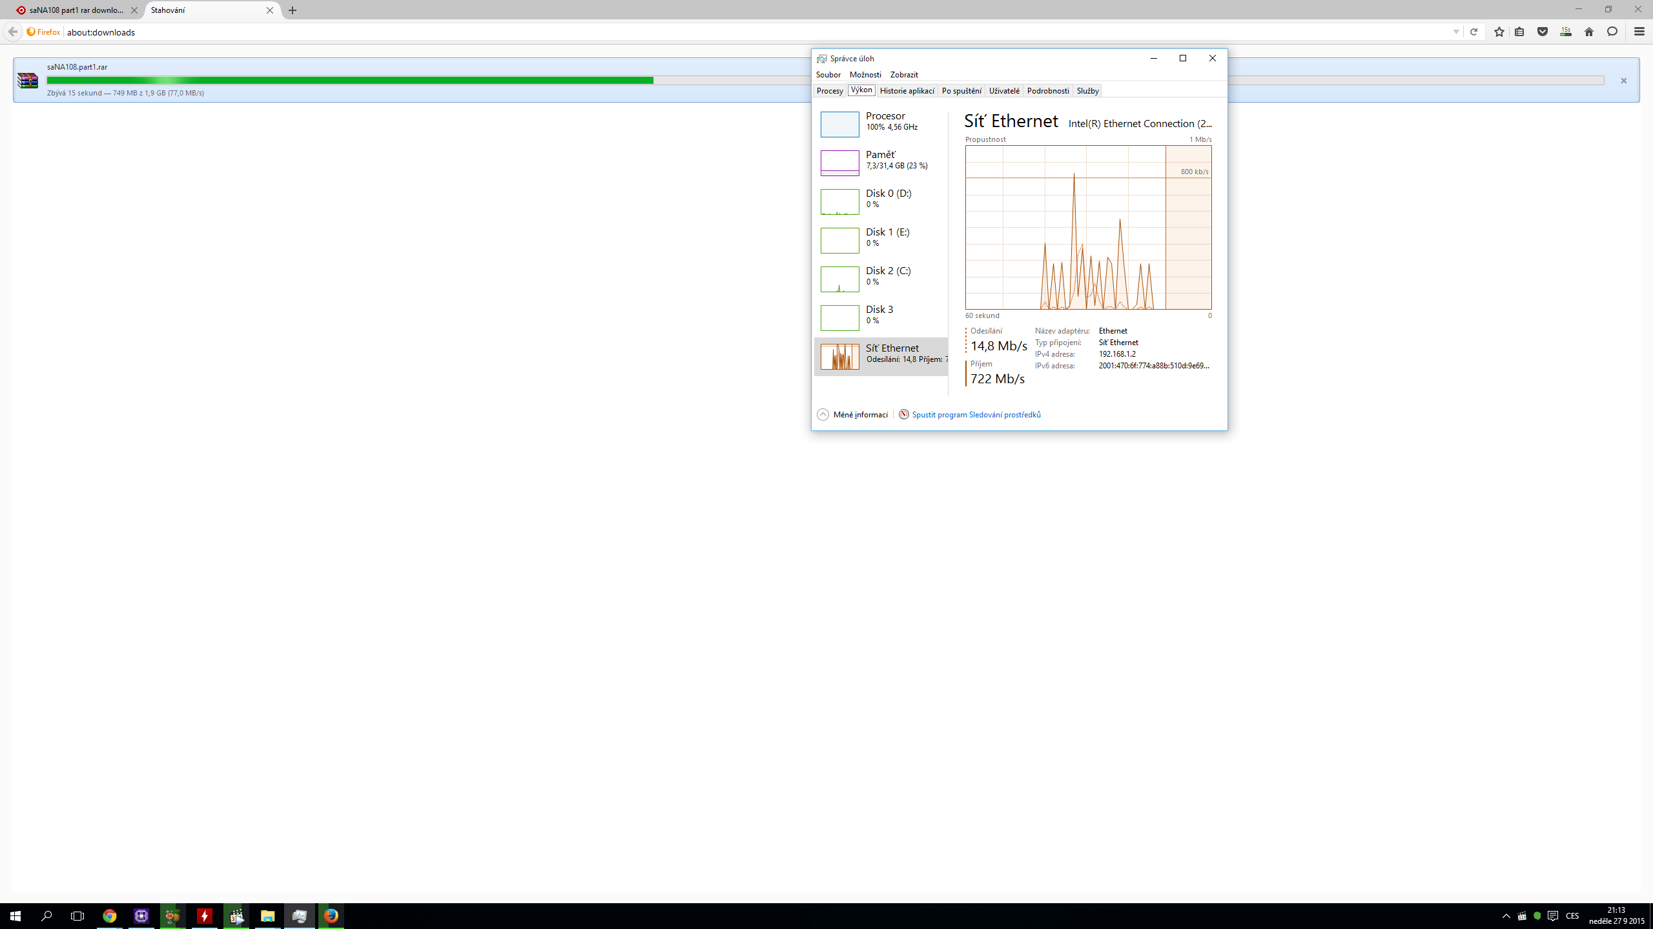Open the Firefox hamburger menu
This screenshot has width=1653, height=929.
point(1639,32)
